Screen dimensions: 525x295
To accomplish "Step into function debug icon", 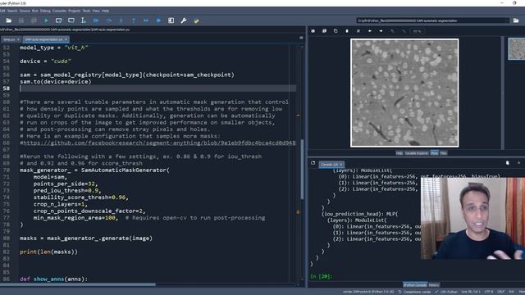I will point(121,20).
